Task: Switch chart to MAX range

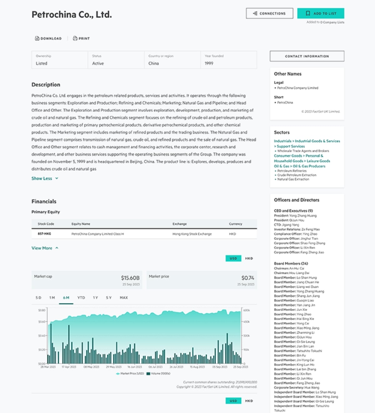Action: 124,298
